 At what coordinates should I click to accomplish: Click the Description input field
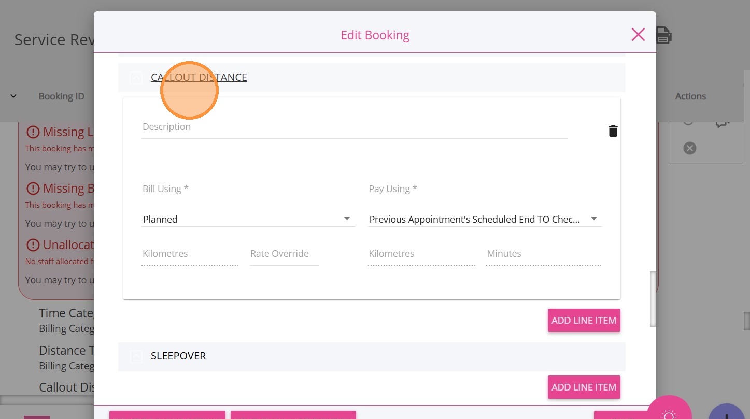[x=354, y=127]
